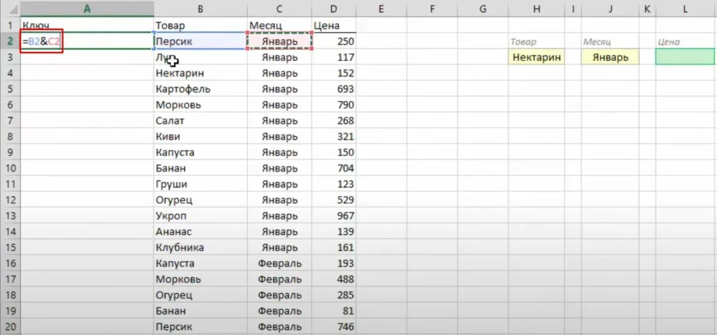Select the yellow Нектарин lookup cell

pyautogui.click(x=537, y=57)
